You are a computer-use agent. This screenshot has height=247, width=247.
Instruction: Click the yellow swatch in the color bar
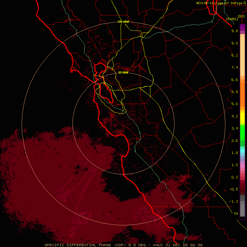click(x=242, y=117)
